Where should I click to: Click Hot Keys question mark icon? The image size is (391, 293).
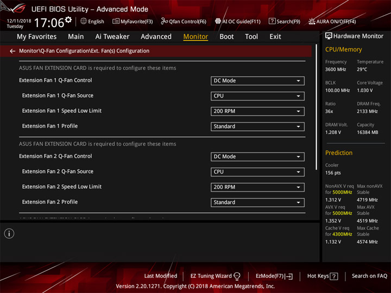tap(334, 276)
